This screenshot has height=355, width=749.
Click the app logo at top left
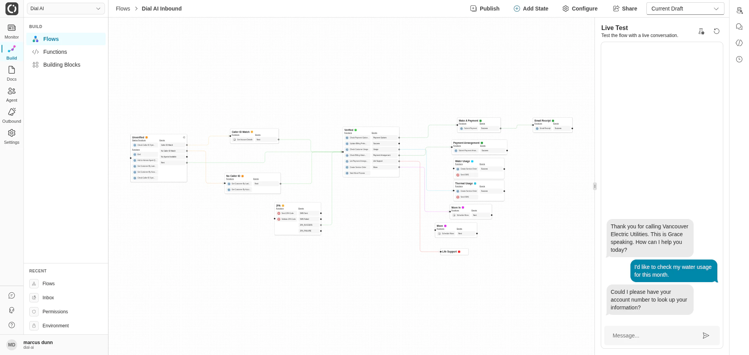pos(12,9)
